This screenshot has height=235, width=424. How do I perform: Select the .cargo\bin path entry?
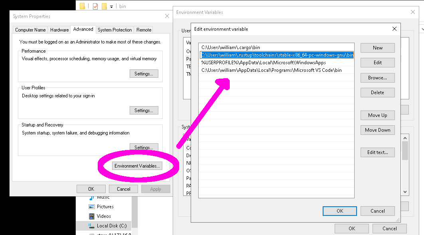click(x=231, y=47)
